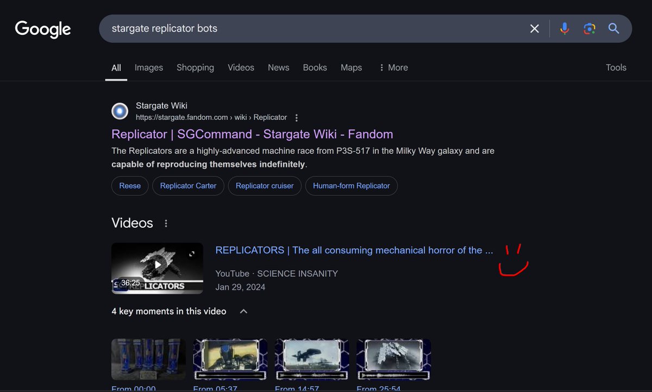
Task: Open the key moment thumbnail From 14:57
Action: [x=312, y=359]
